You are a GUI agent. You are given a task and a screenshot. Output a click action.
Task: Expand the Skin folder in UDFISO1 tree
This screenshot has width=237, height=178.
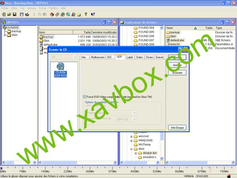point(5,35)
